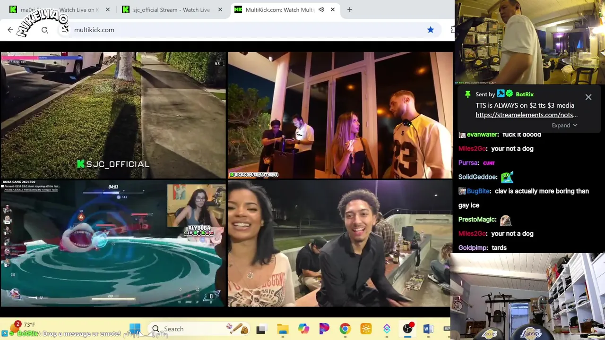Click the taskbar Search box
Viewport: 605px width, 340px height.
tap(199, 329)
